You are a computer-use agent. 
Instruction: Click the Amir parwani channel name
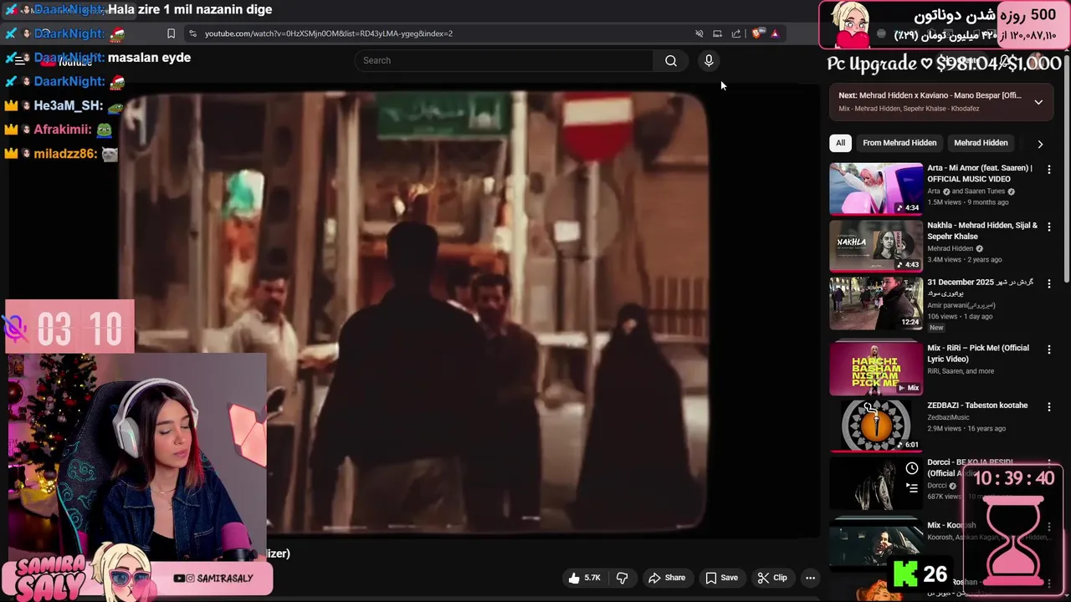click(961, 305)
